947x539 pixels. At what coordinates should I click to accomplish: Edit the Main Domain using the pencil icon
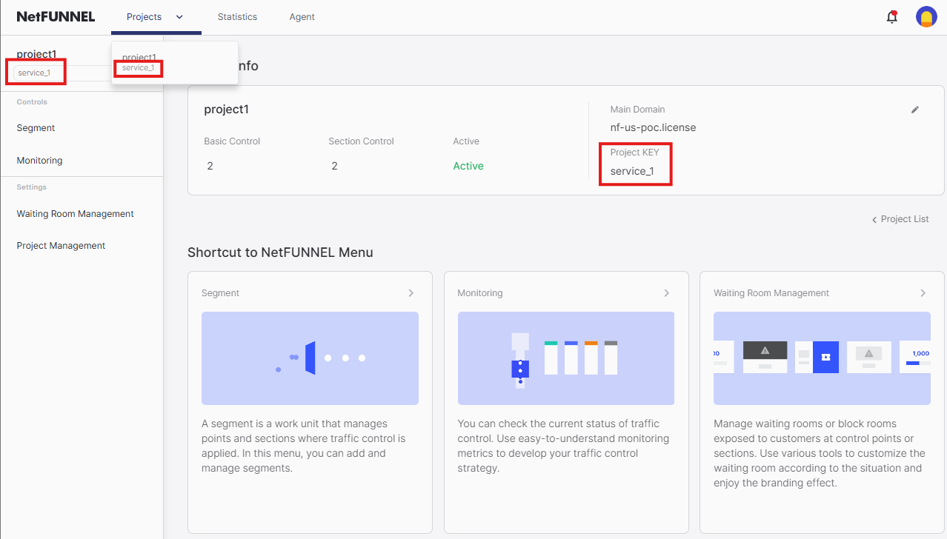(x=915, y=109)
